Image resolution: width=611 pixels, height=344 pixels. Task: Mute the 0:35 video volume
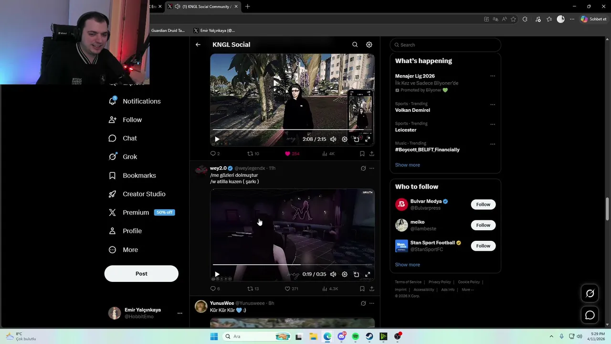click(333, 274)
